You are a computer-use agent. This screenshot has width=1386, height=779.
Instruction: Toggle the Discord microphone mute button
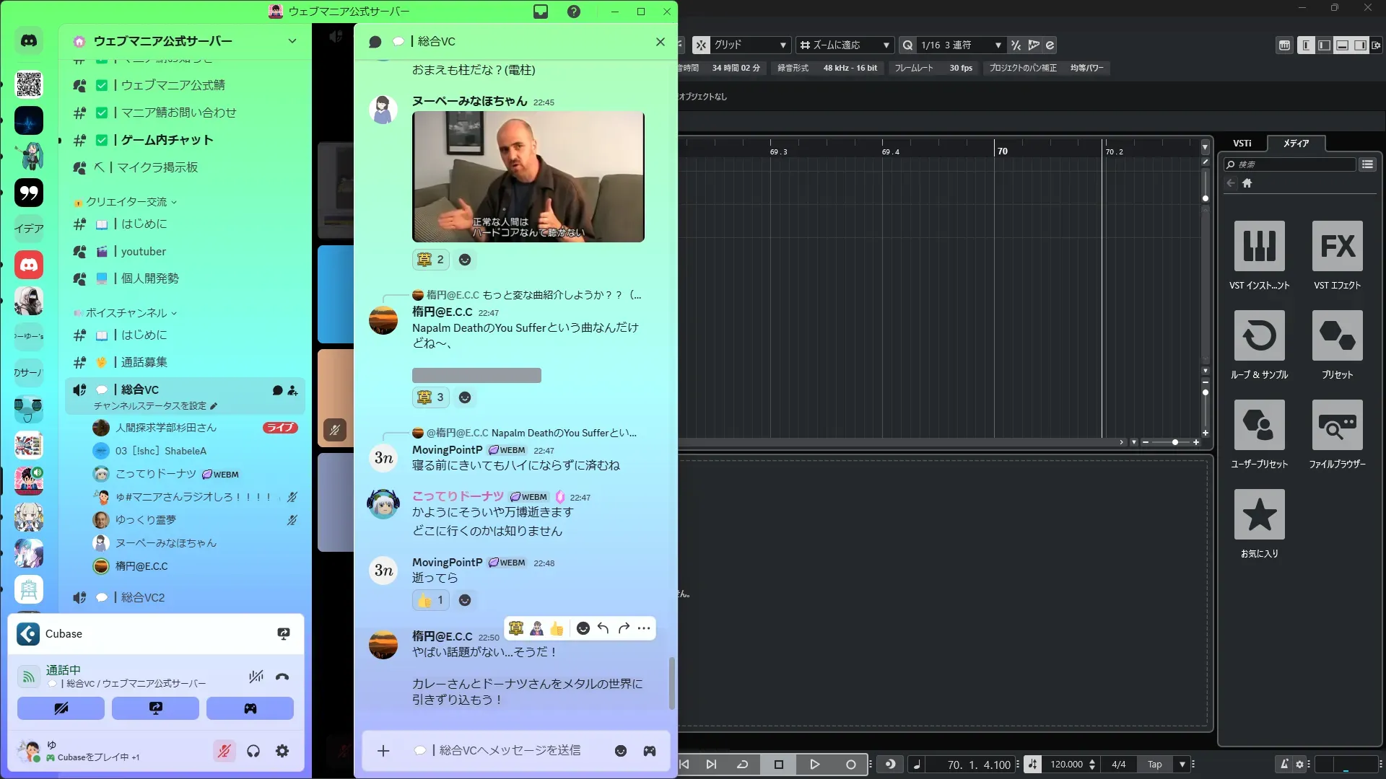click(x=225, y=751)
